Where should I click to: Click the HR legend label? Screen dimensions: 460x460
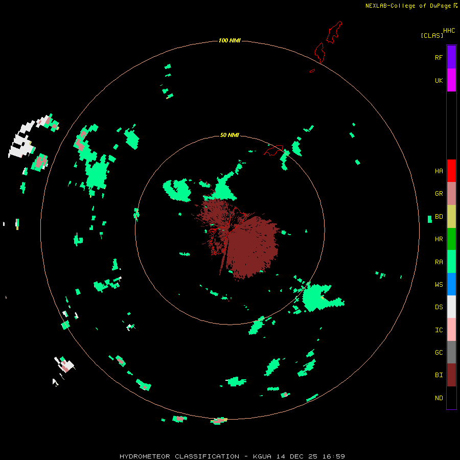point(439,239)
